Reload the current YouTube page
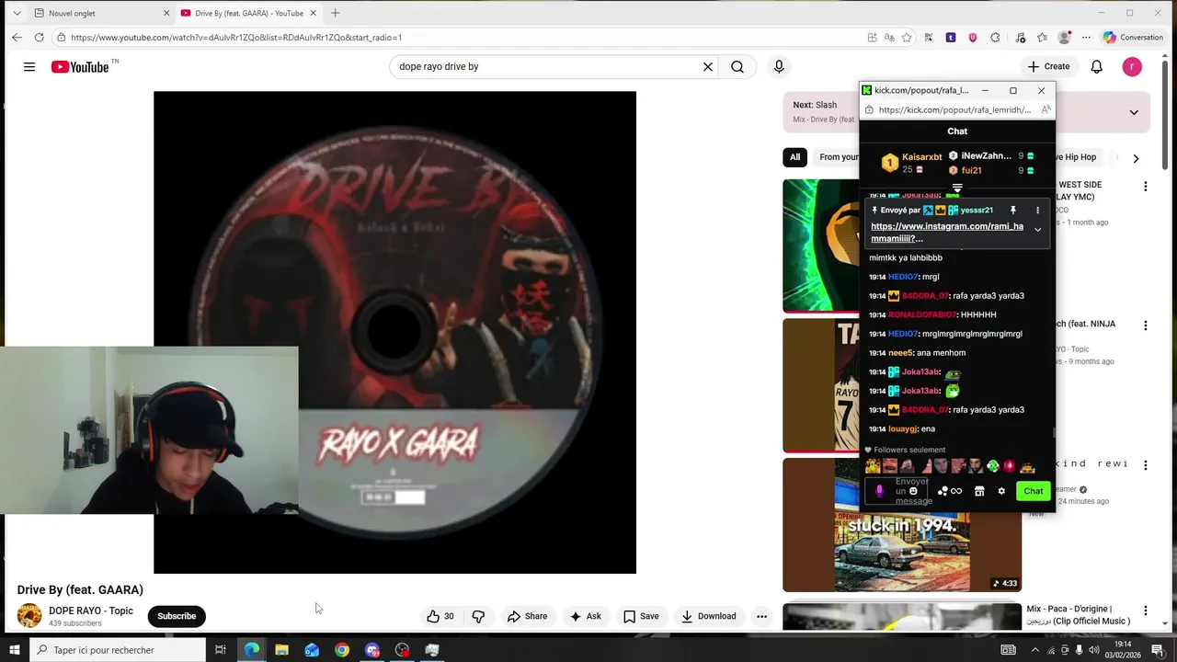This screenshot has width=1177, height=662. tap(39, 38)
